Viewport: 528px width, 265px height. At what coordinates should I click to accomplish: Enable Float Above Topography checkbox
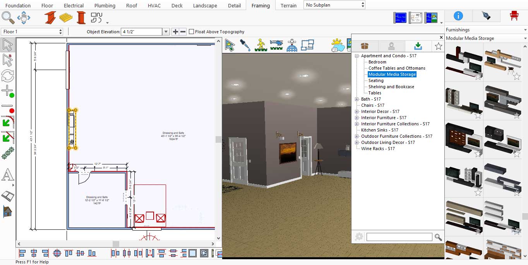click(191, 32)
